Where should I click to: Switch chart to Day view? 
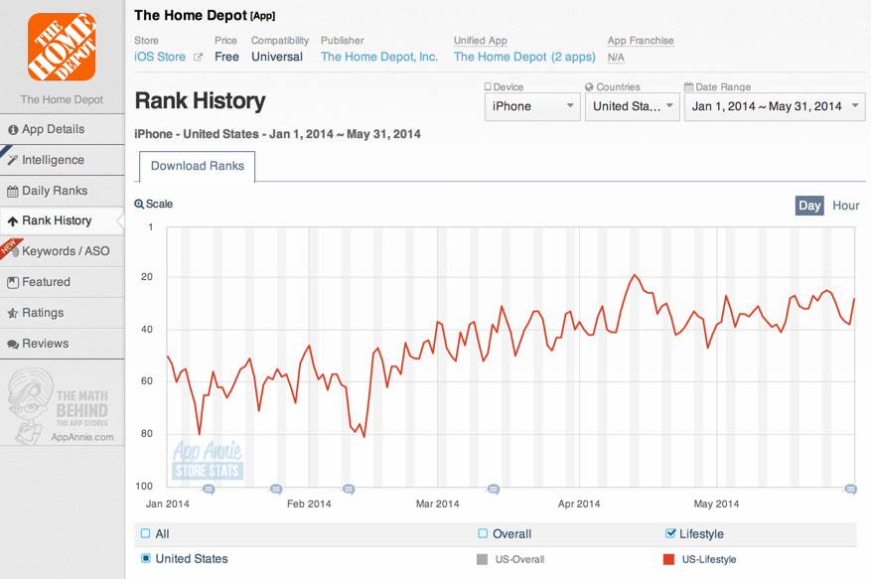click(x=809, y=206)
